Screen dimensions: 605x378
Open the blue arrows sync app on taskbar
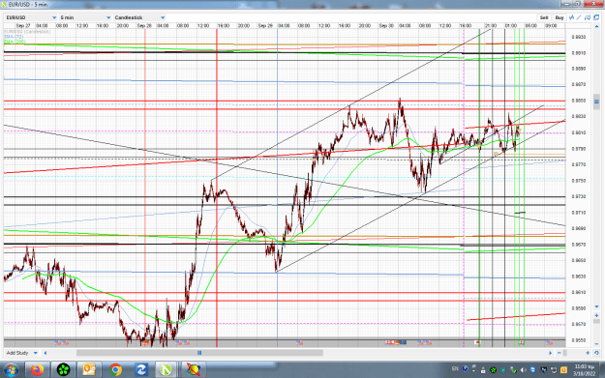pos(140,370)
